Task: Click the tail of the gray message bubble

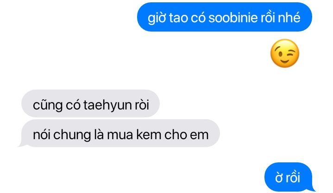Action: point(22,144)
